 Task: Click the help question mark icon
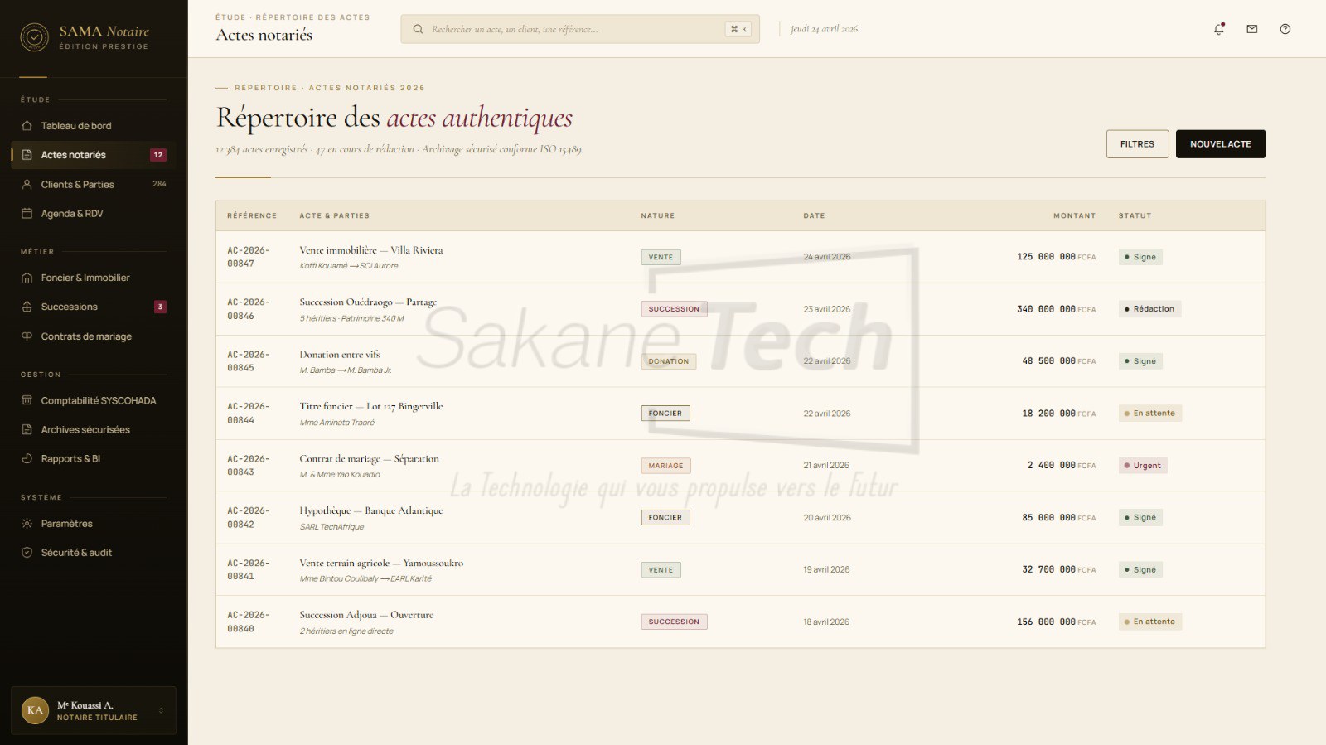(x=1285, y=29)
